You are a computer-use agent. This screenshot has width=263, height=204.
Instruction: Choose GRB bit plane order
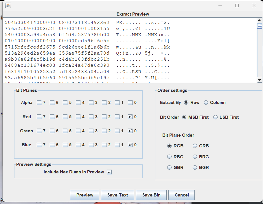tap(195, 146)
